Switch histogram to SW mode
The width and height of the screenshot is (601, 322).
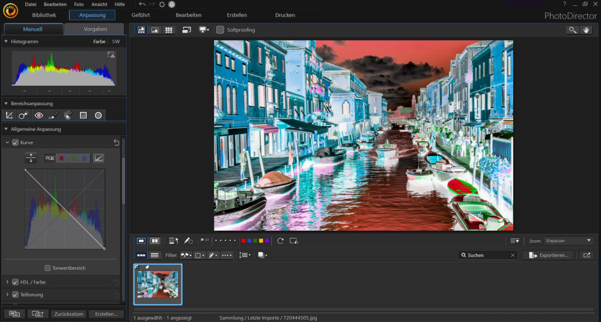116,41
